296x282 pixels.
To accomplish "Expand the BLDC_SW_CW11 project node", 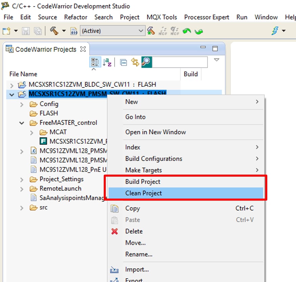I will 12,85.
